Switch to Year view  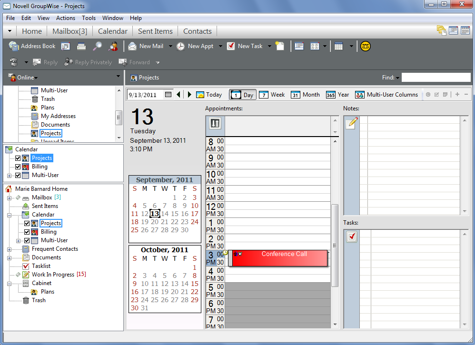tap(337, 95)
